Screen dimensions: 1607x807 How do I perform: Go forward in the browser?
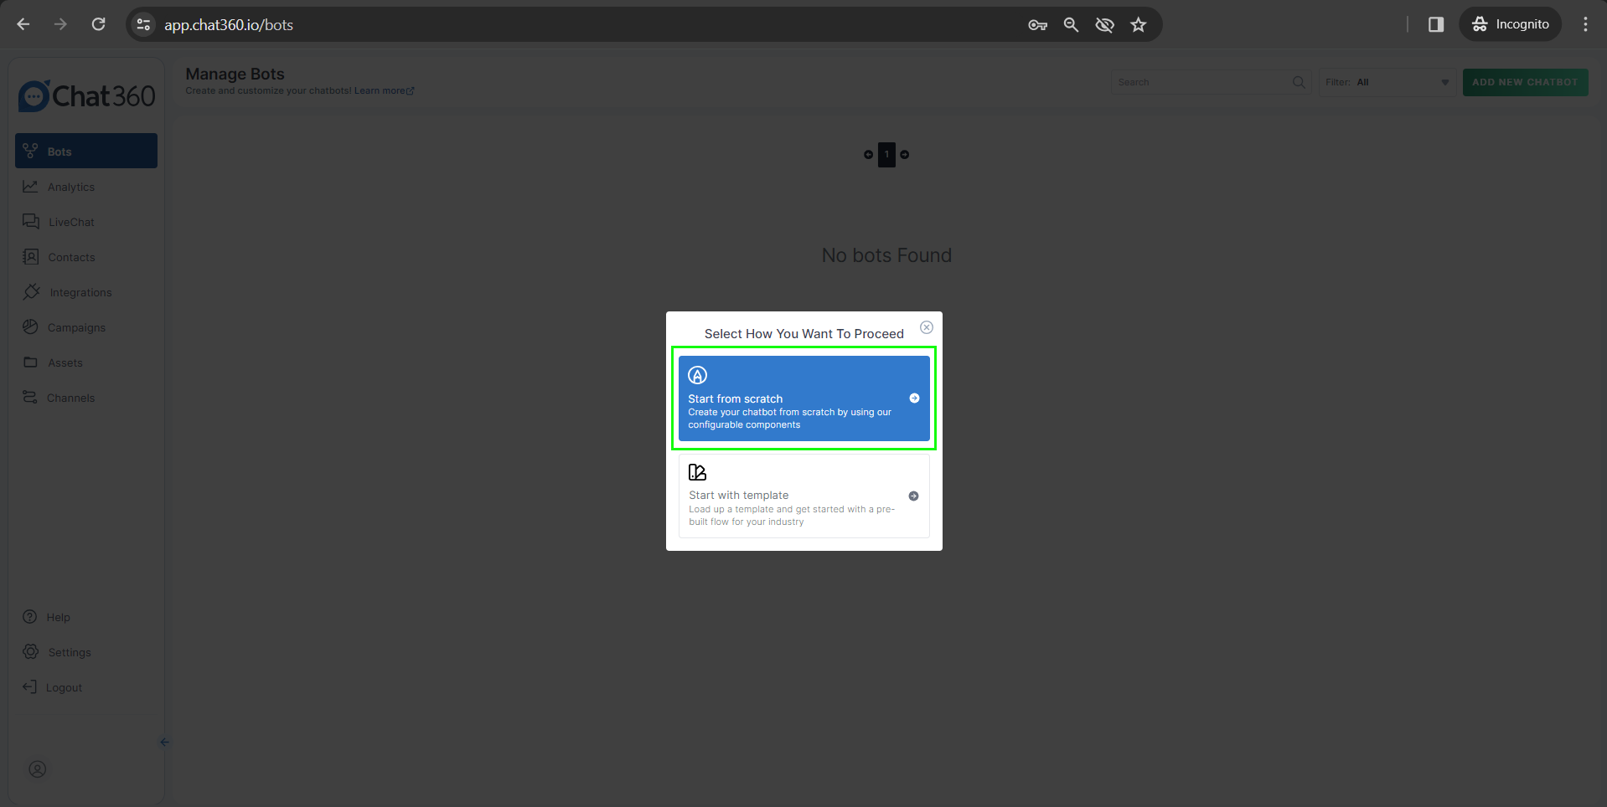(60, 24)
